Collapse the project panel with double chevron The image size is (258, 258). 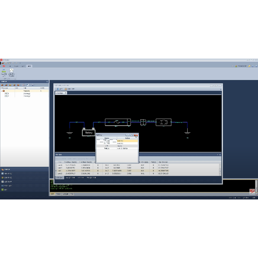tap(47, 82)
